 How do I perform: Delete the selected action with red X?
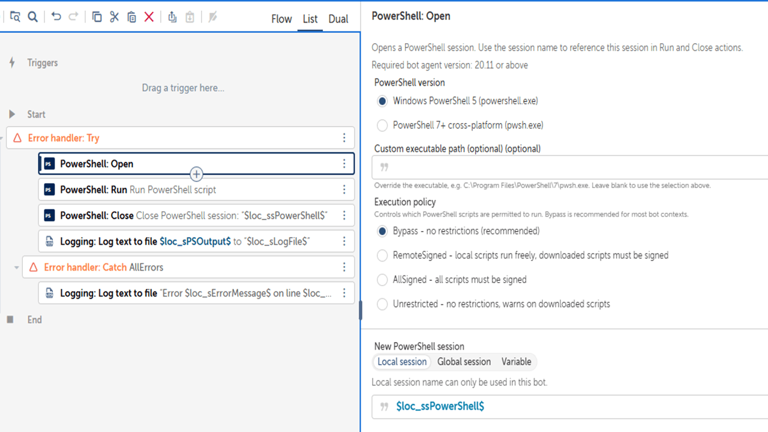(149, 17)
